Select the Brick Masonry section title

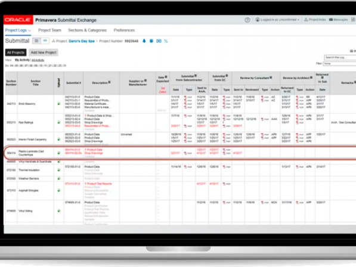(27, 104)
